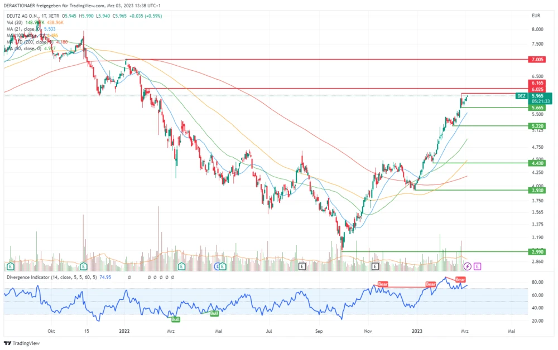Click the black E marker between Jul and Sep
Viewport: 558px width, 350px height.
pyautogui.click(x=302, y=266)
